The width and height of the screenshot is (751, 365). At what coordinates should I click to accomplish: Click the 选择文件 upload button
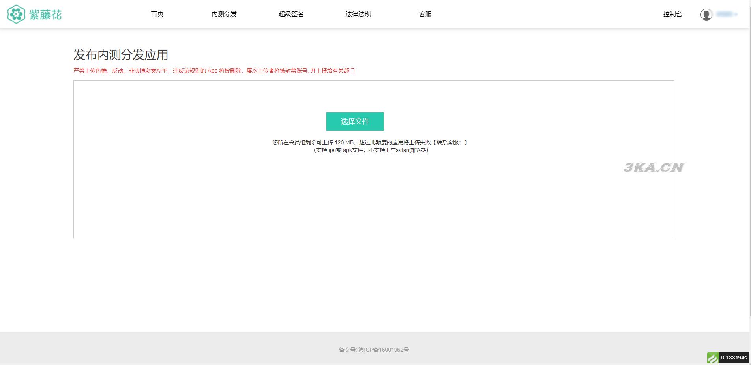point(355,122)
